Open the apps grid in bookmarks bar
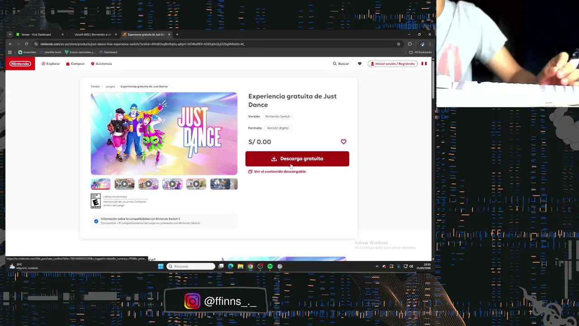Viewport: 579px width, 326px height. tap(10, 52)
